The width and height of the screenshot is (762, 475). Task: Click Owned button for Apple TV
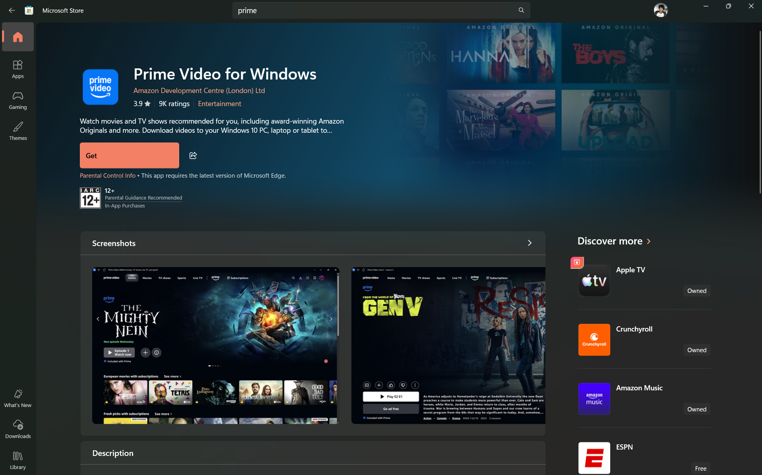(696, 291)
